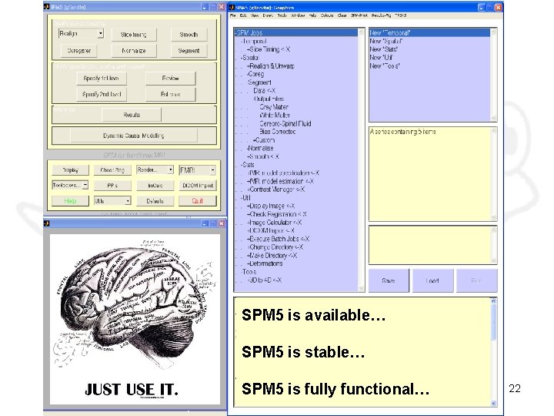Select Grey Matter output item
Image resolution: width=554 pixels, height=416 pixels.
click(x=274, y=107)
